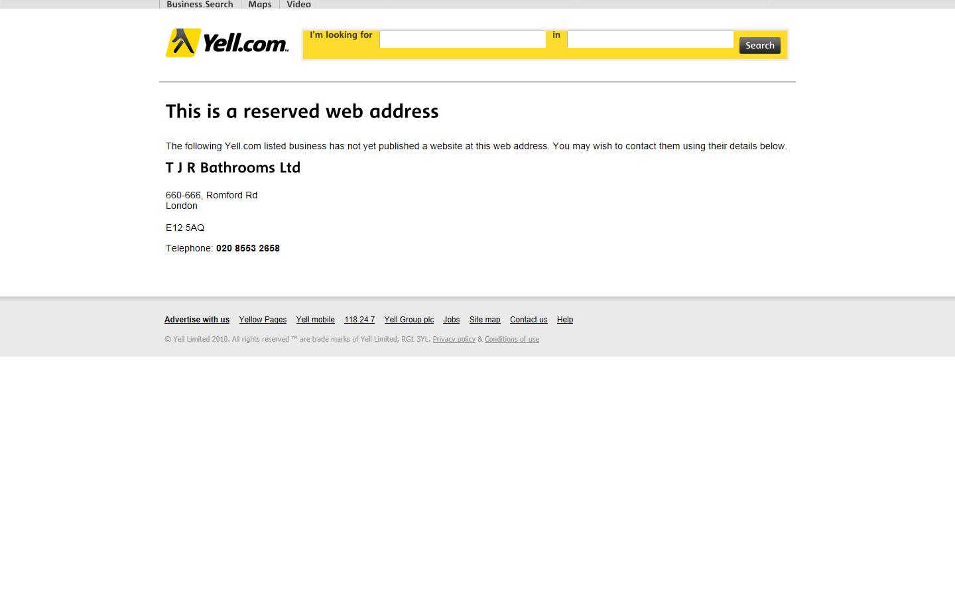
Task: Focus the "in" location field
Action: tap(650, 39)
